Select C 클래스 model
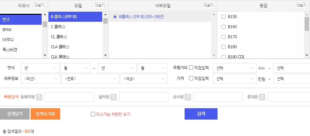Viewport: 310px width, 136px height. (75, 26)
